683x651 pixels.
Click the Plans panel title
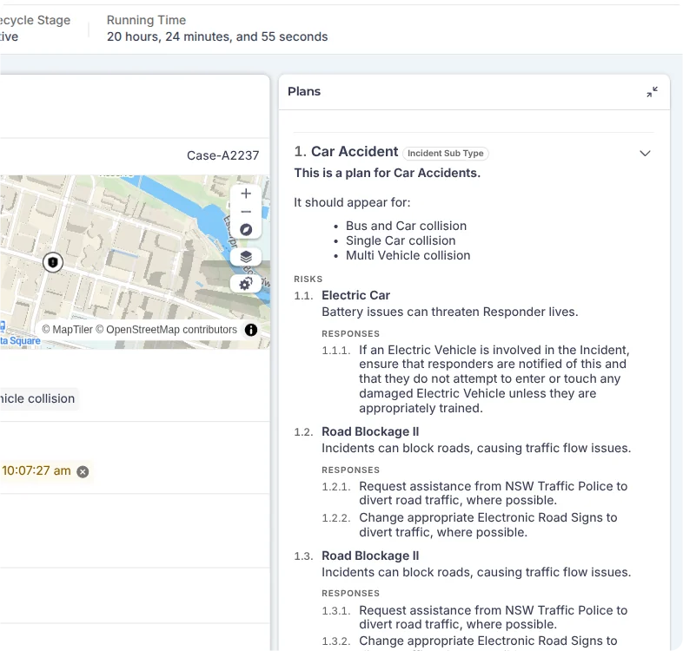click(304, 91)
